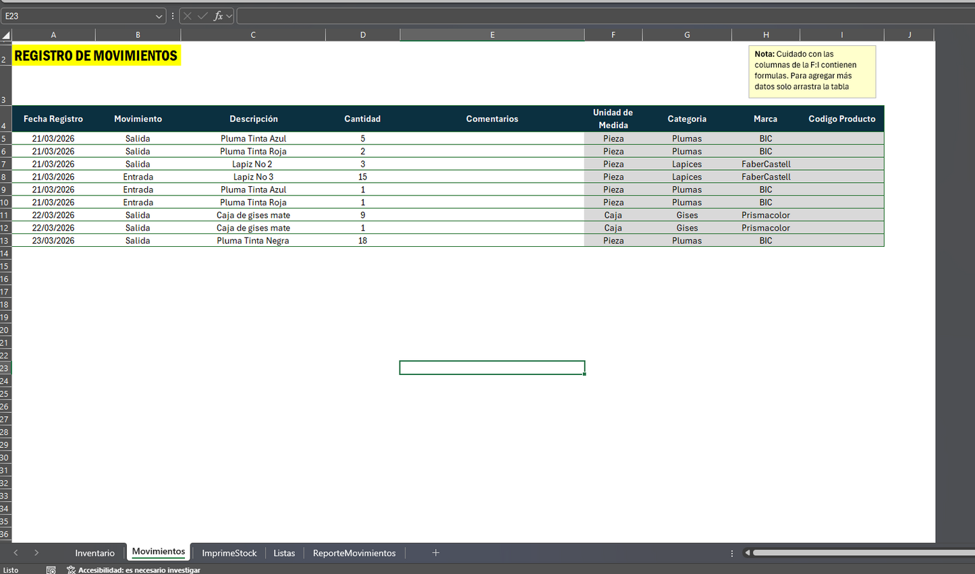Screen dimensions: 975x574
Task: Select column C header
Action: [x=253, y=35]
